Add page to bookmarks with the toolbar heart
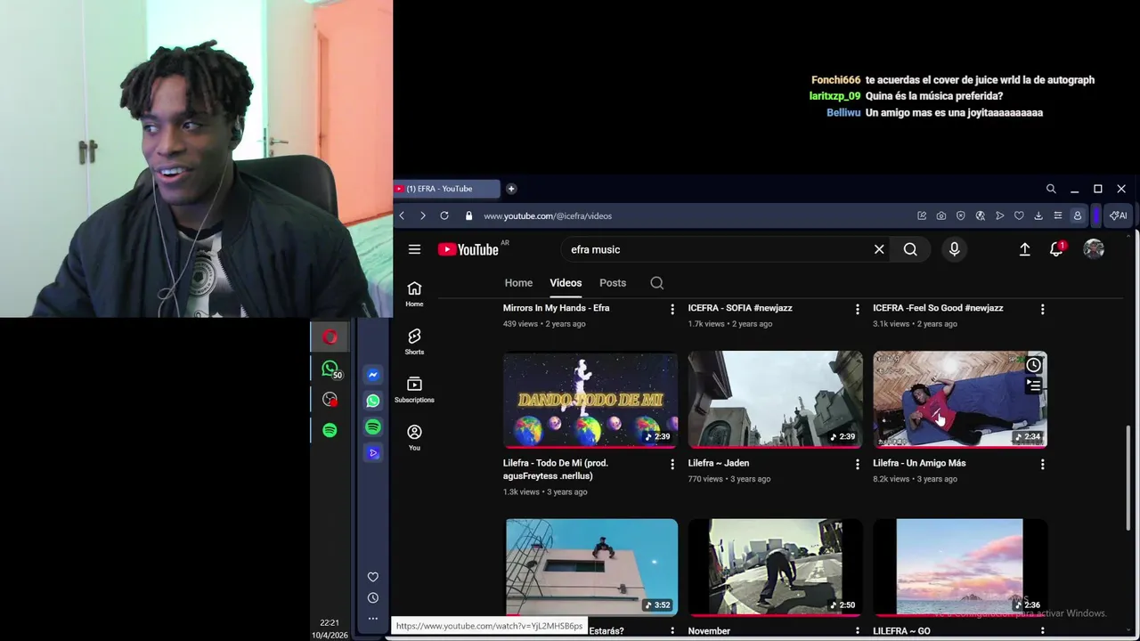 pos(1019,215)
